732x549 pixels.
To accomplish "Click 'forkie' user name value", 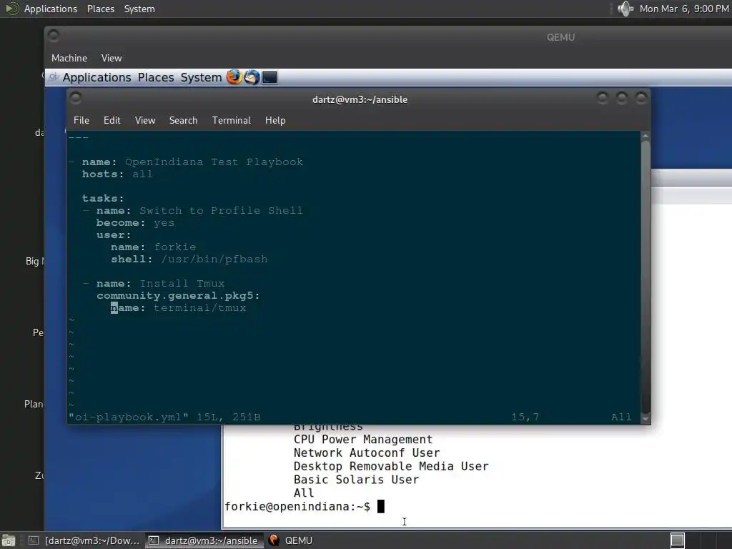I will click(x=175, y=247).
